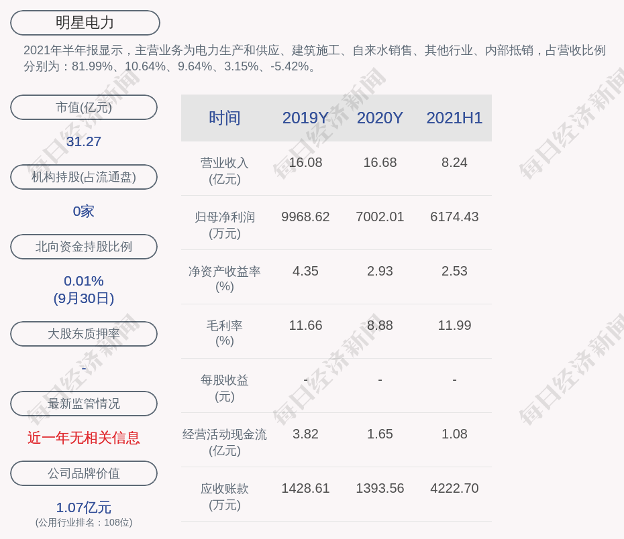Click the 大股东质押率 pill
Screen dimensions: 624x539
tap(84, 333)
